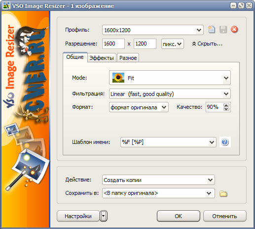255x229 pixels.
Task: Click the sunflower Fit mode icon
Action: (x=118, y=78)
